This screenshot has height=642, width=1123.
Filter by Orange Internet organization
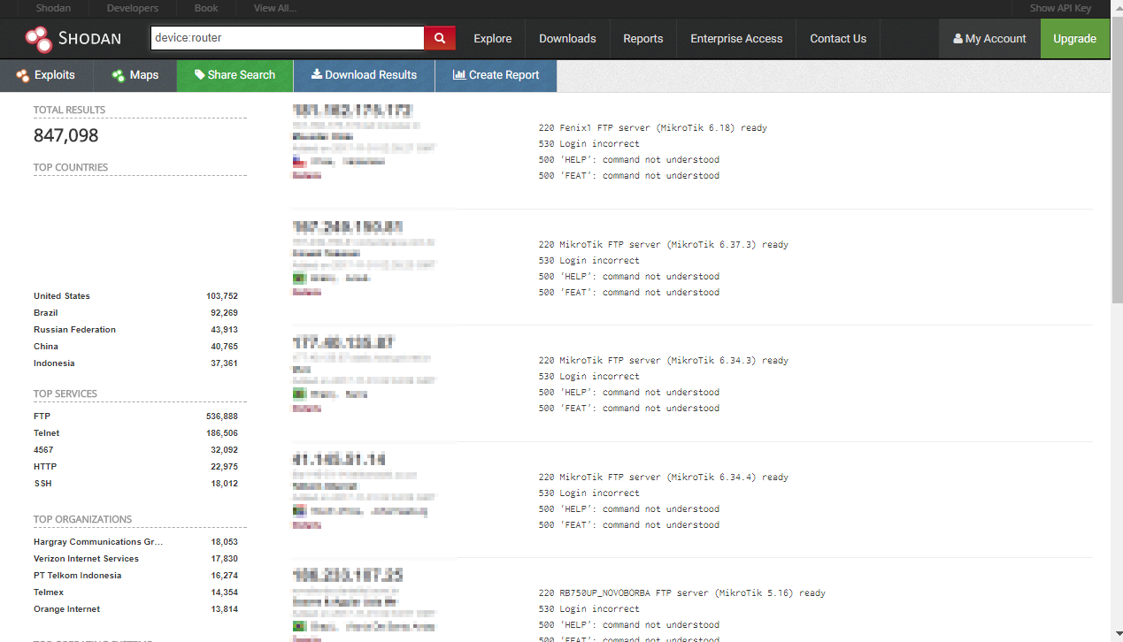(x=67, y=609)
